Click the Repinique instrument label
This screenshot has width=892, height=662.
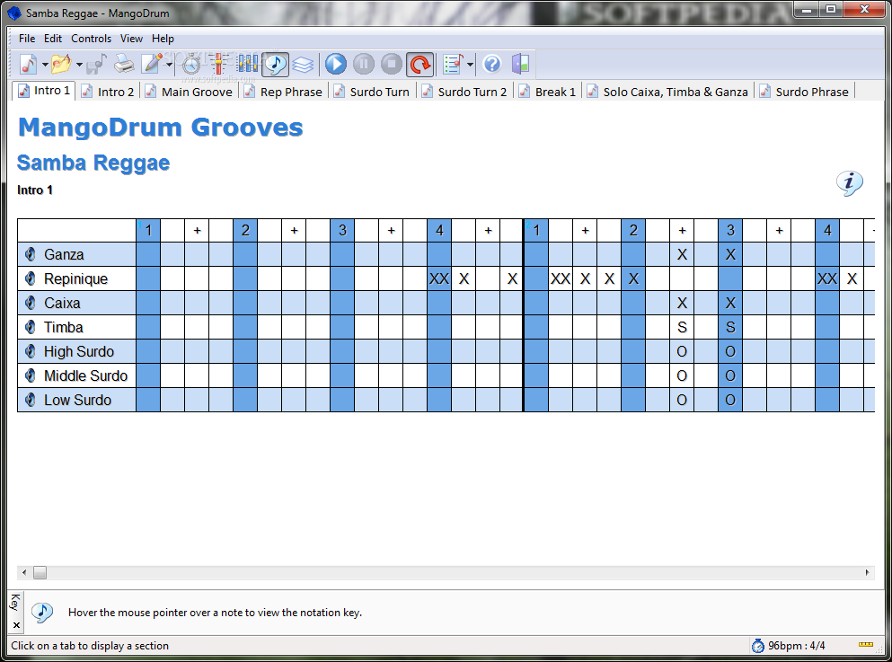[x=75, y=278]
